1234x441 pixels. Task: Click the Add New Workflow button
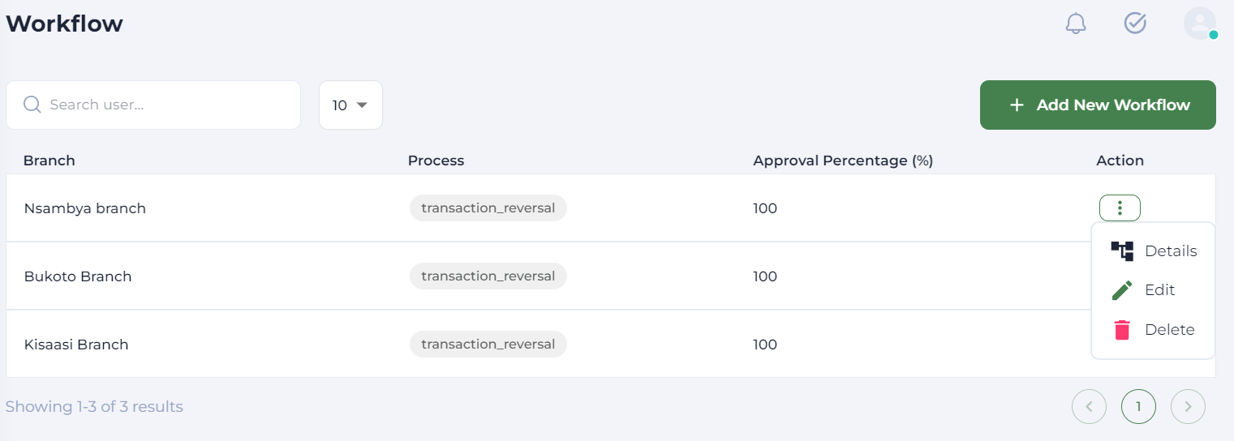coord(1098,105)
